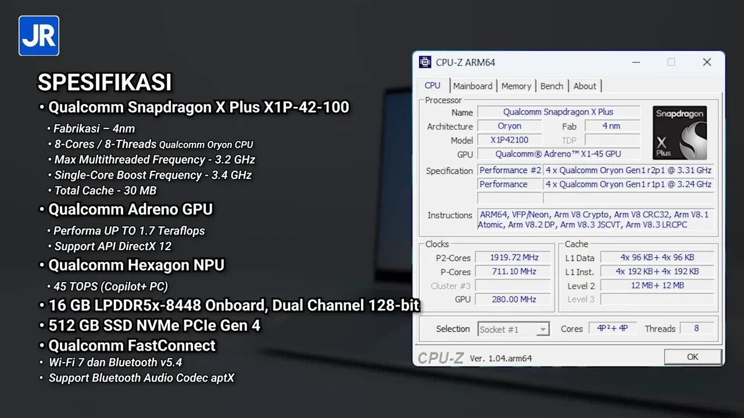
Task: Click the Instructions text box
Action: 595,220
